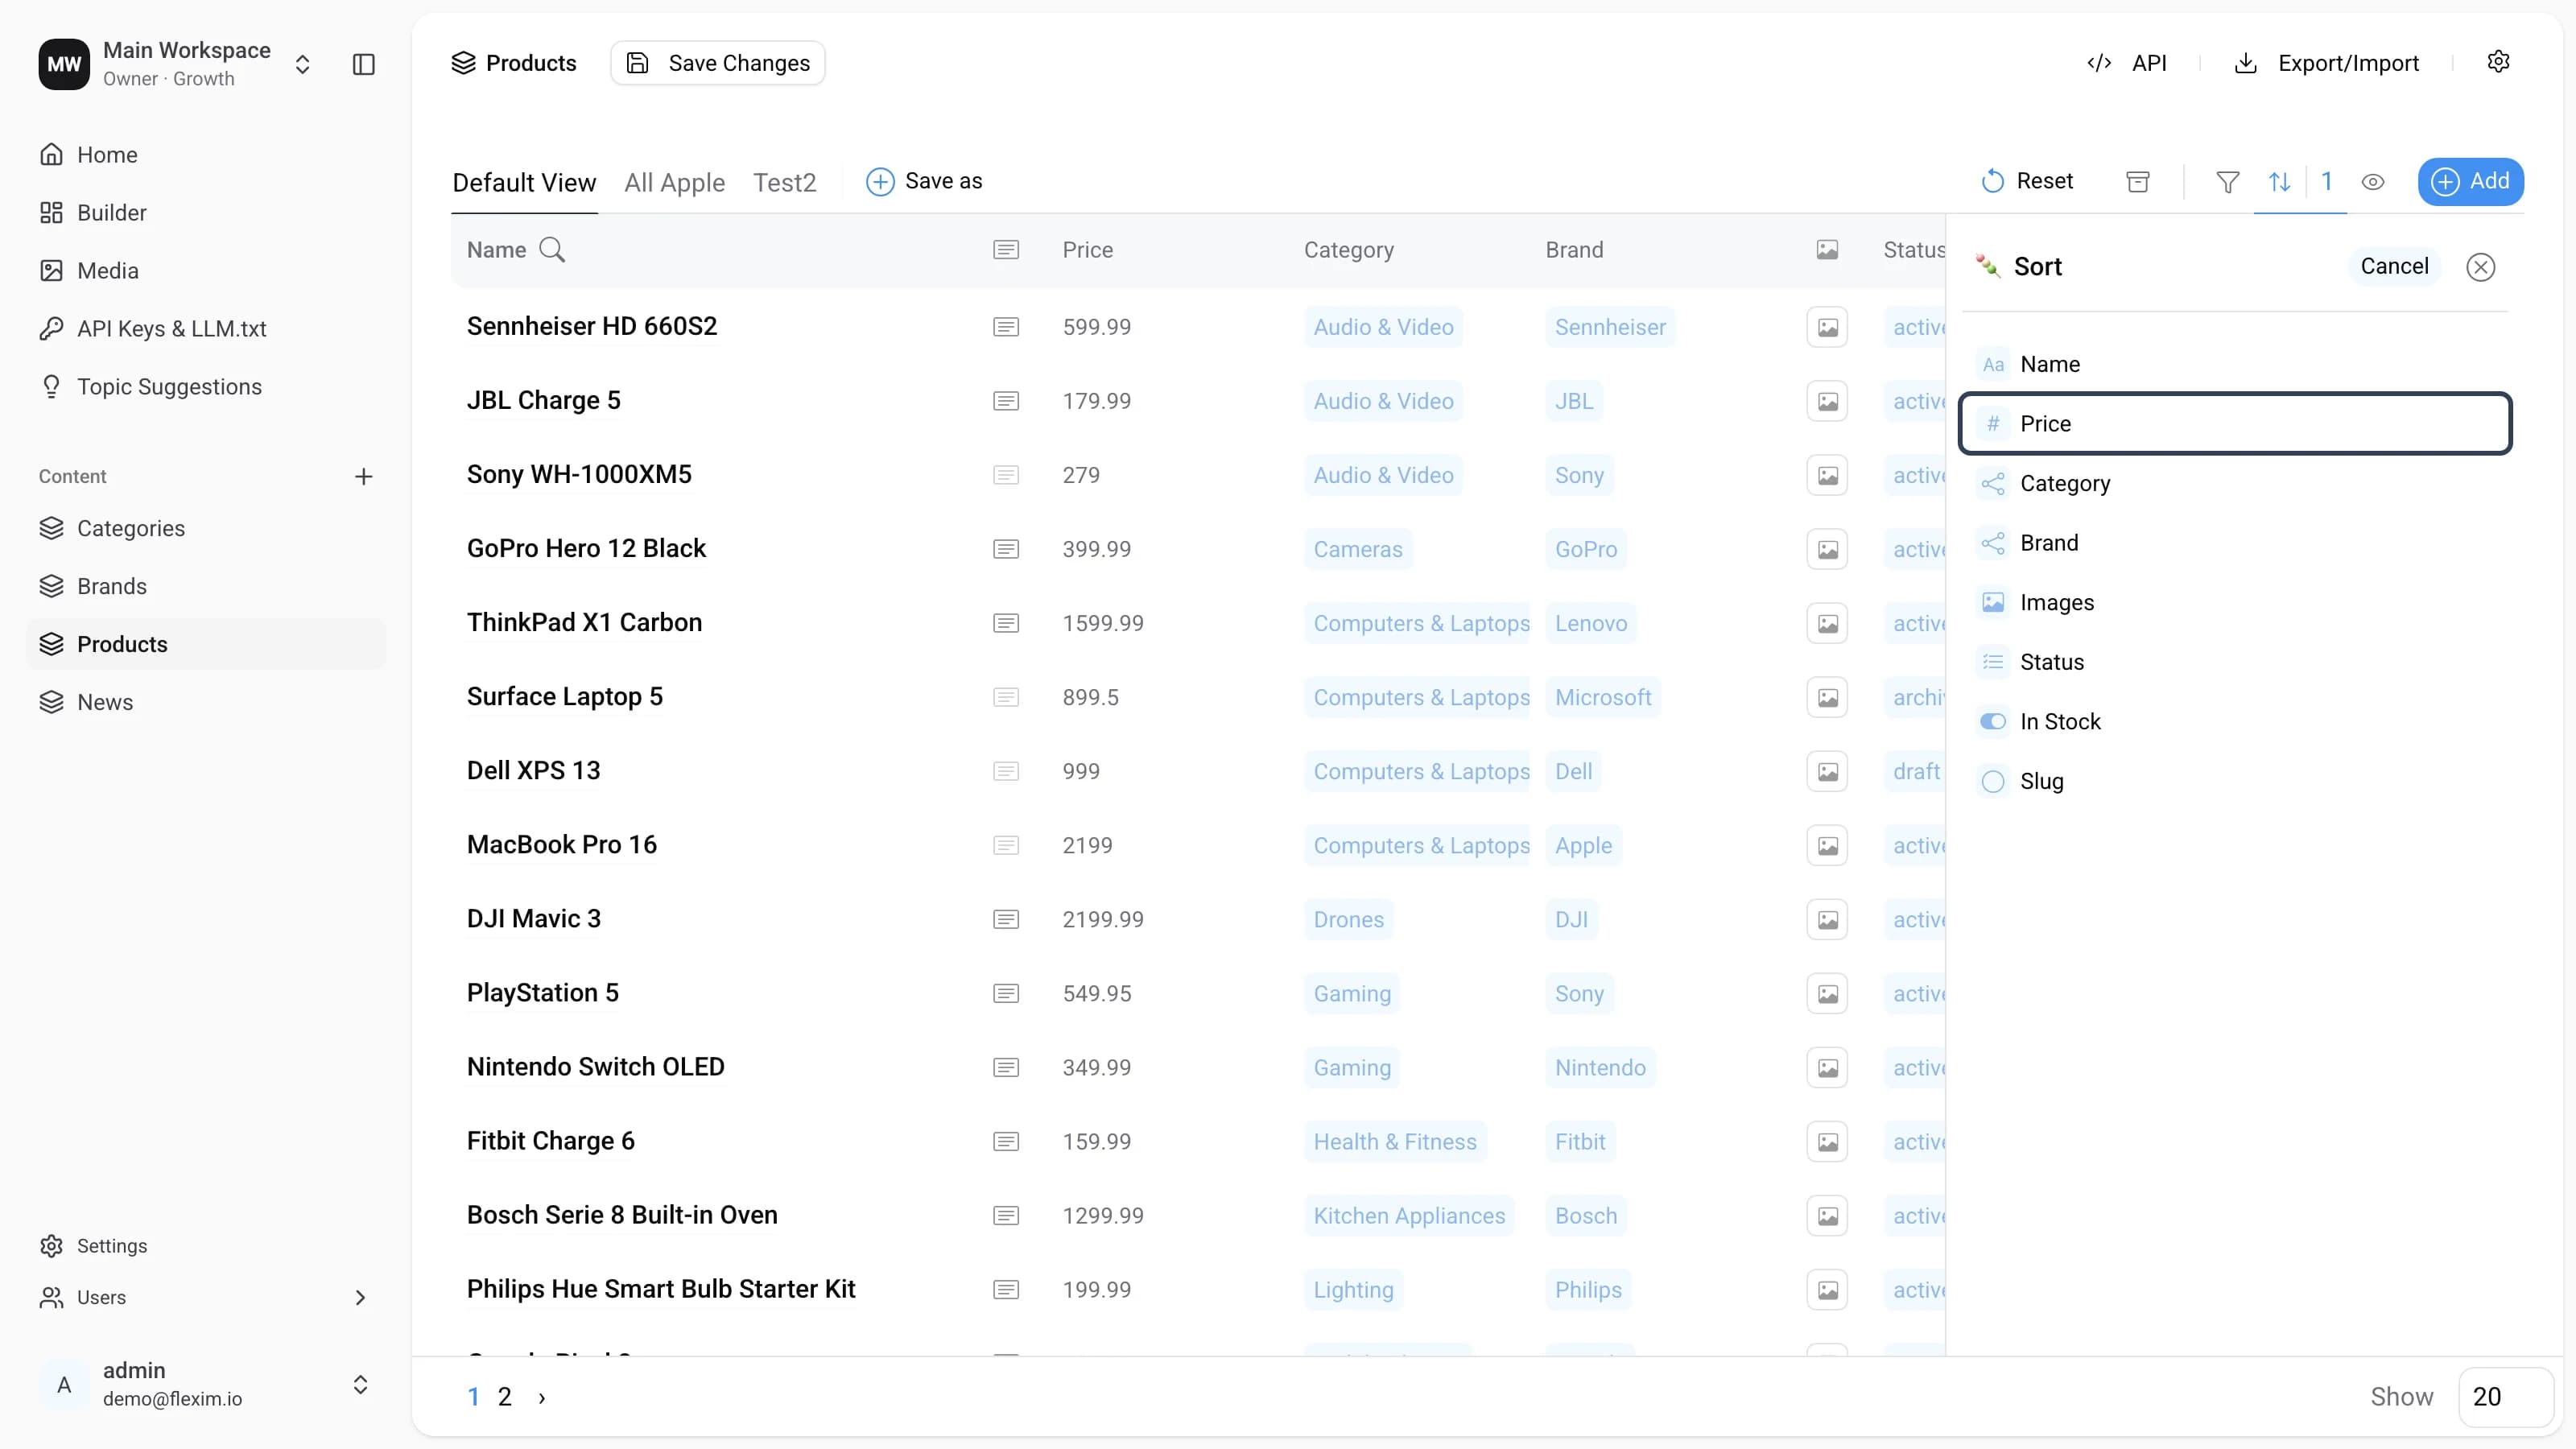Click image icon in Fitbit Charge 6 row
Viewport: 2576px width, 1449px height.
1827,1141
